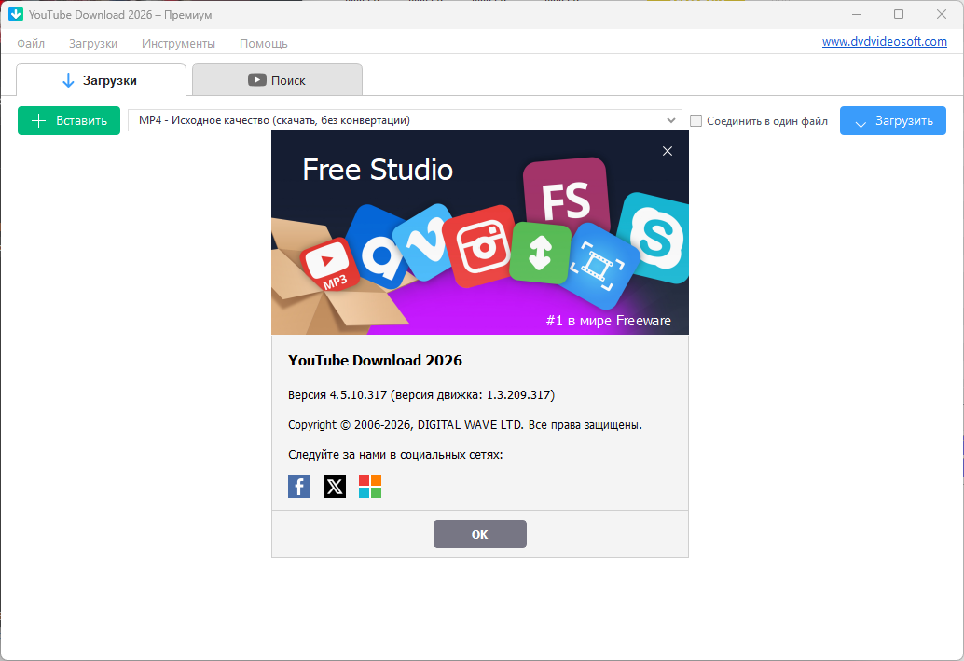964x661 pixels.
Task: Close the about dialog with the X
Action: tap(668, 151)
